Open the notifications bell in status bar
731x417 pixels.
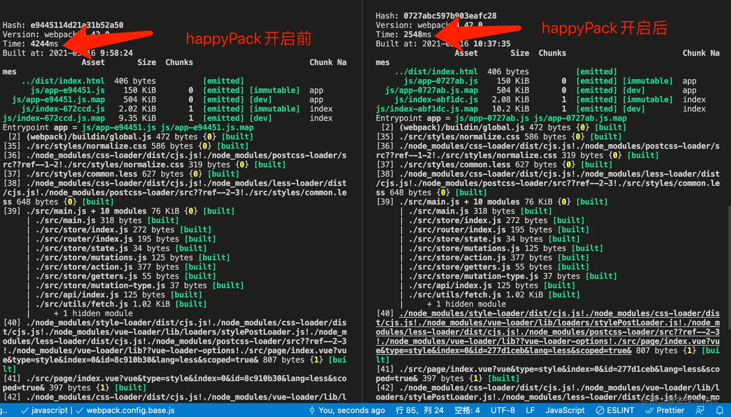[720, 410]
